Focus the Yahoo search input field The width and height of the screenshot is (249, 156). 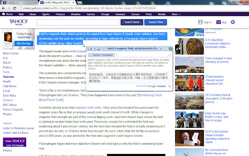pos(78,22)
